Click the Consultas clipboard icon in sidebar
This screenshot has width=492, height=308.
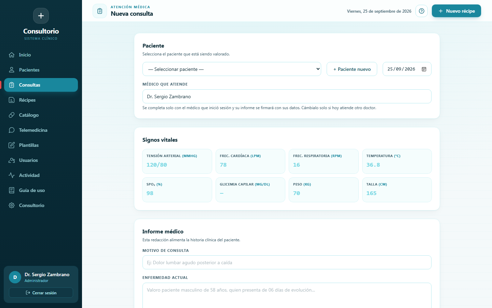(x=12, y=85)
